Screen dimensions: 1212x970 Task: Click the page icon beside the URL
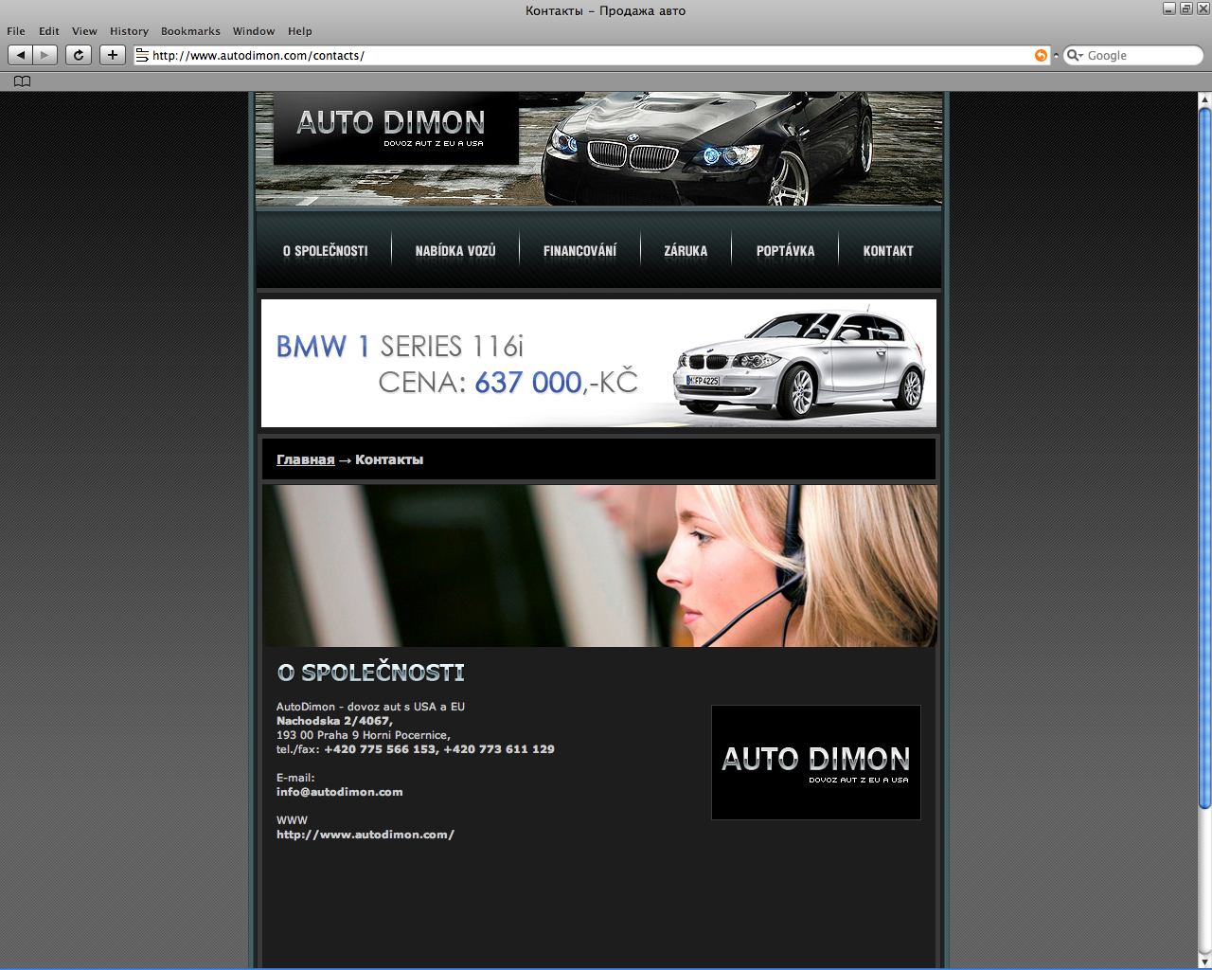click(x=142, y=55)
